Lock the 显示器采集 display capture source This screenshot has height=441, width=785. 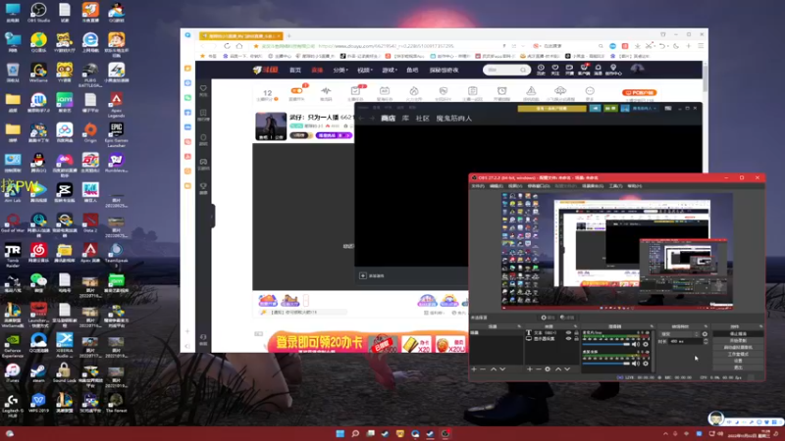[576, 339]
